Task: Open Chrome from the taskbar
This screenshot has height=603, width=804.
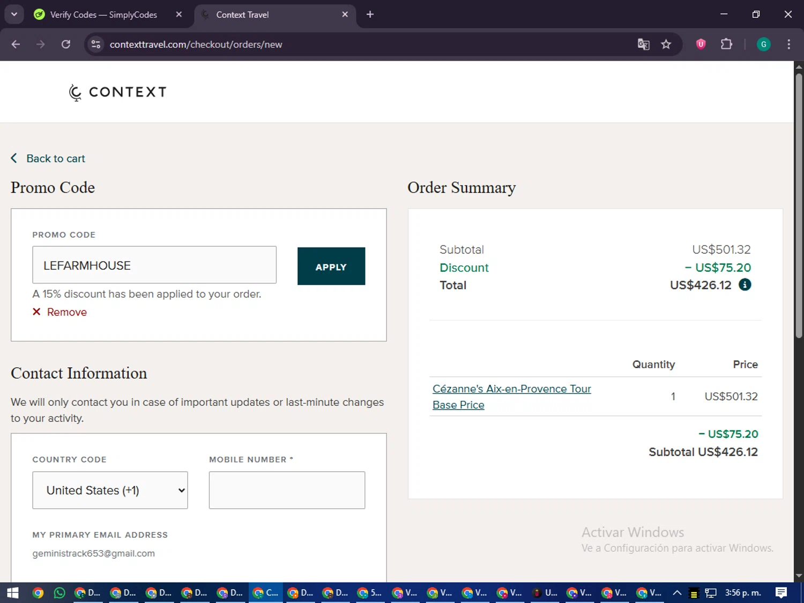Action: click(x=38, y=592)
